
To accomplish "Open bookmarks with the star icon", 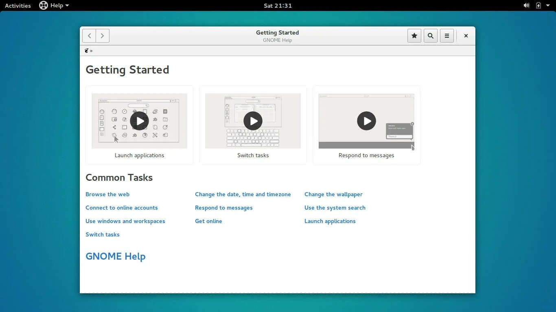I will point(414,36).
